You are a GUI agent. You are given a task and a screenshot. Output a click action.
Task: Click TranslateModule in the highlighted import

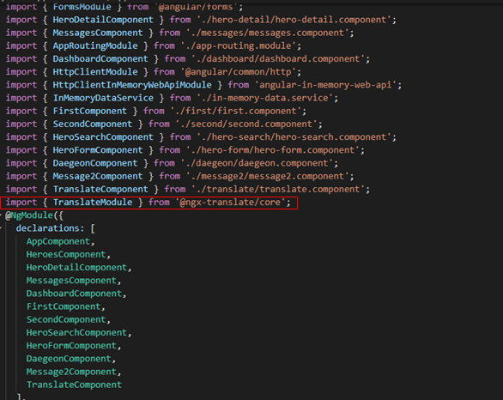(x=93, y=203)
